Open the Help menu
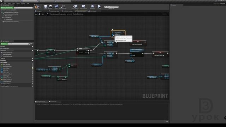226x127 pixels. pos(28,3)
